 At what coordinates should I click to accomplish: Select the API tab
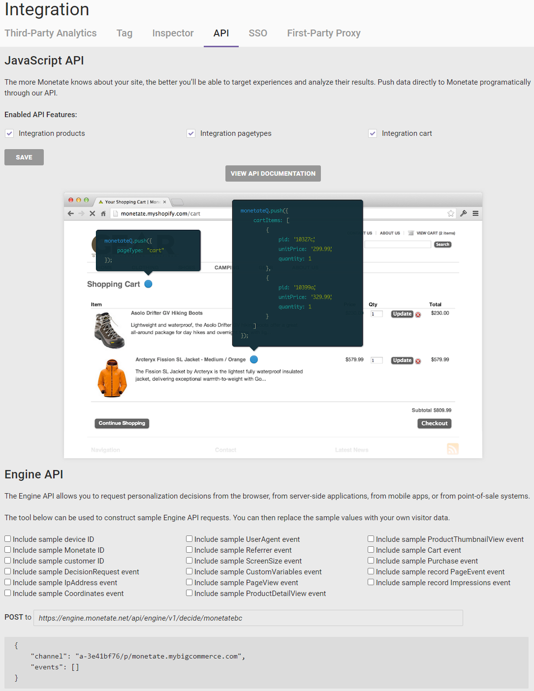coord(221,33)
